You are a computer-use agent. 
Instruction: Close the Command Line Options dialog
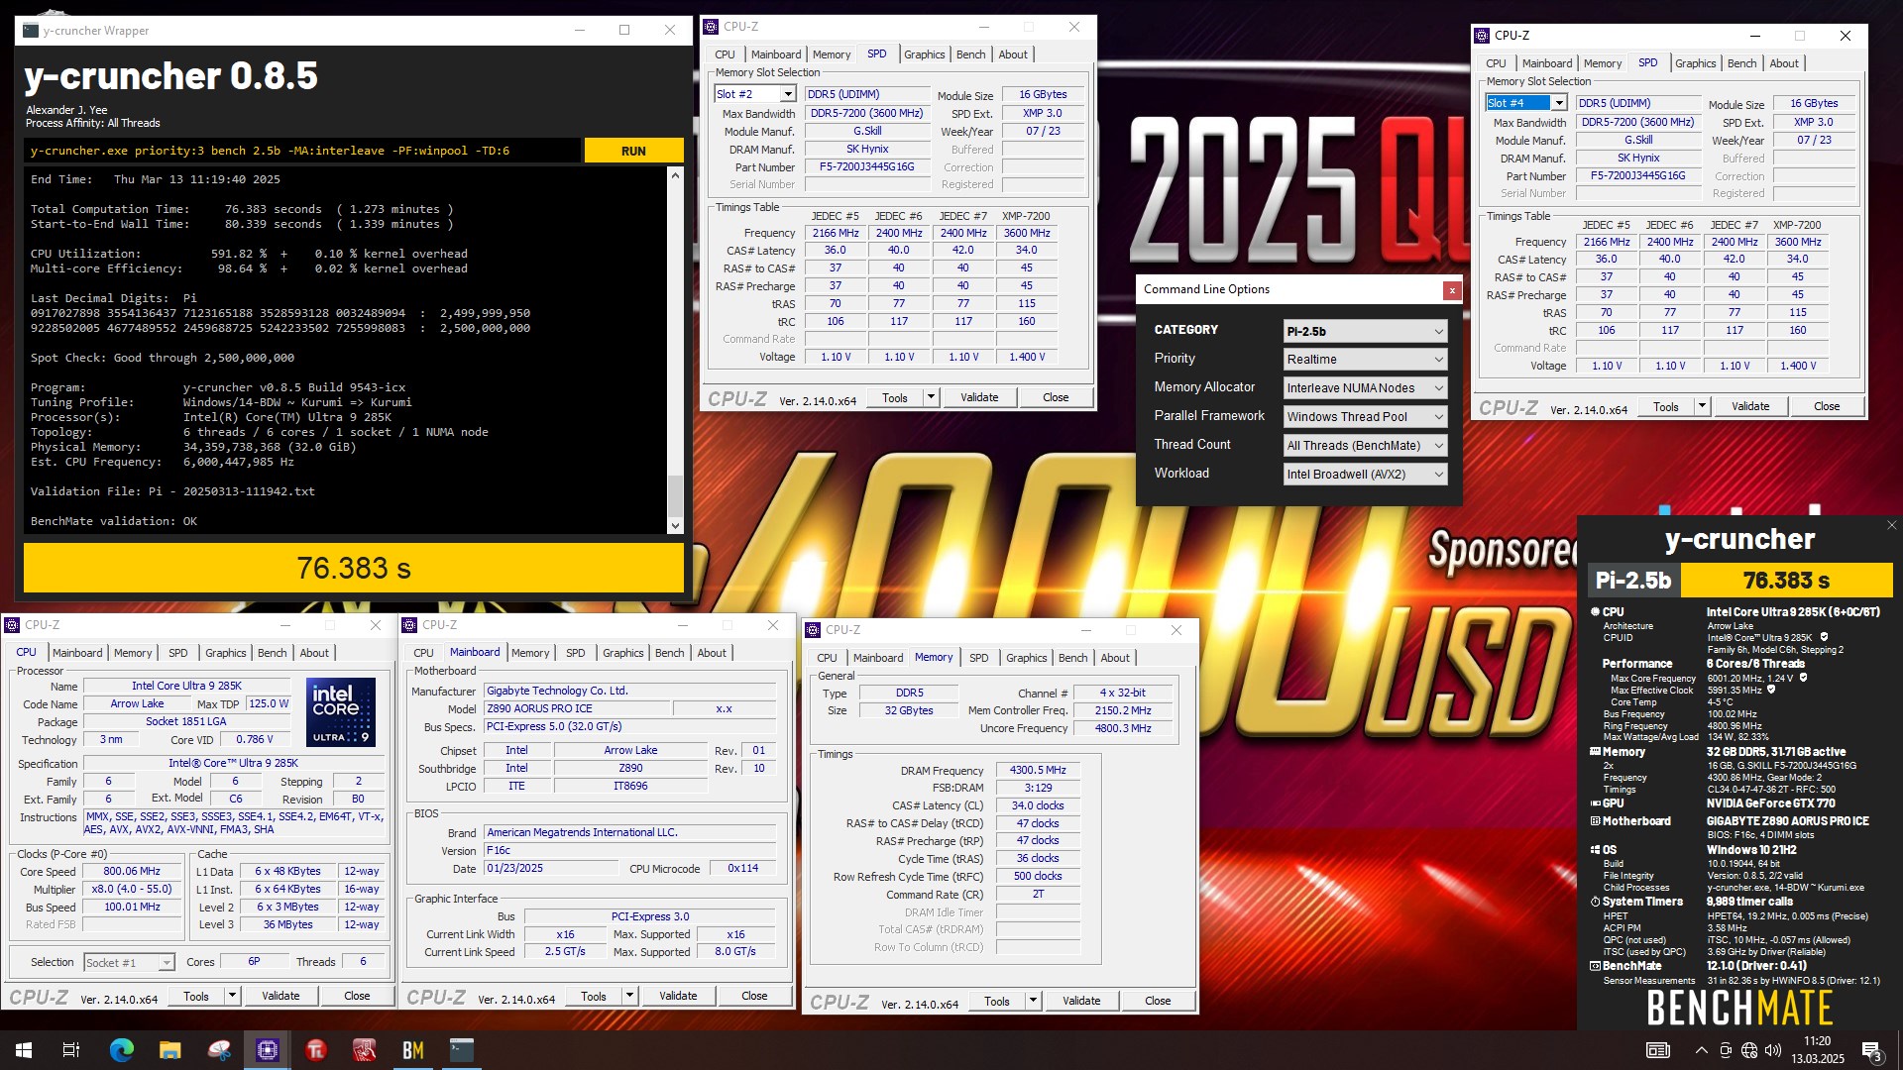[x=1452, y=290]
